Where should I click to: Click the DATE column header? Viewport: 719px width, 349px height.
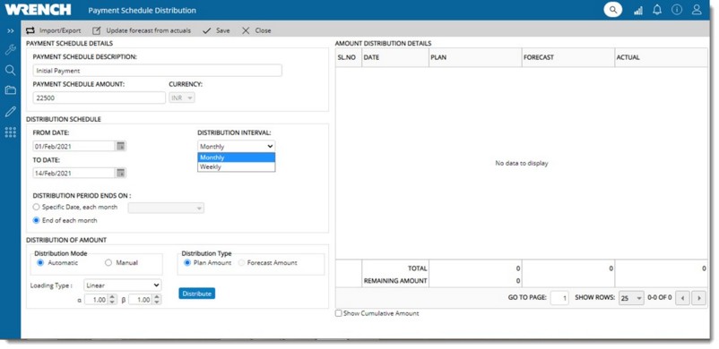395,57
